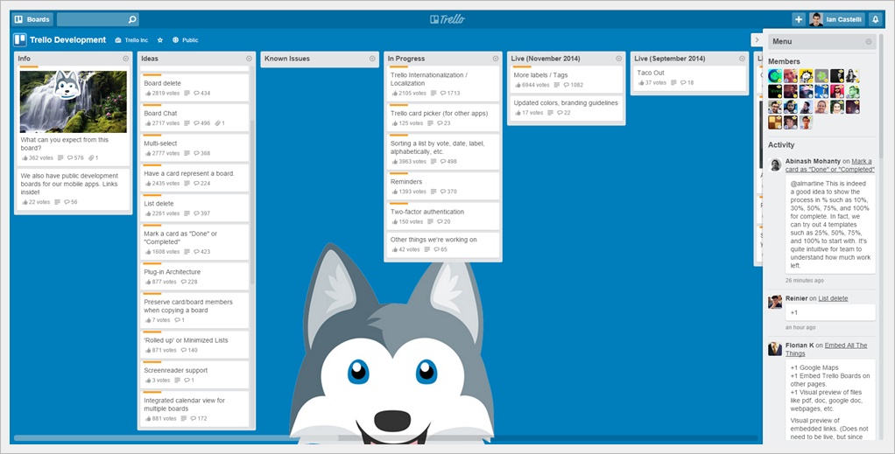Open Trello Inc organization link
The height and width of the screenshot is (454, 895).
point(132,40)
